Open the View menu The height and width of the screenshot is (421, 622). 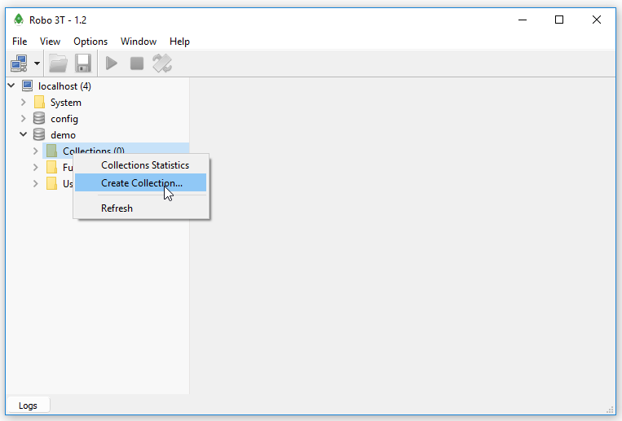50,42
